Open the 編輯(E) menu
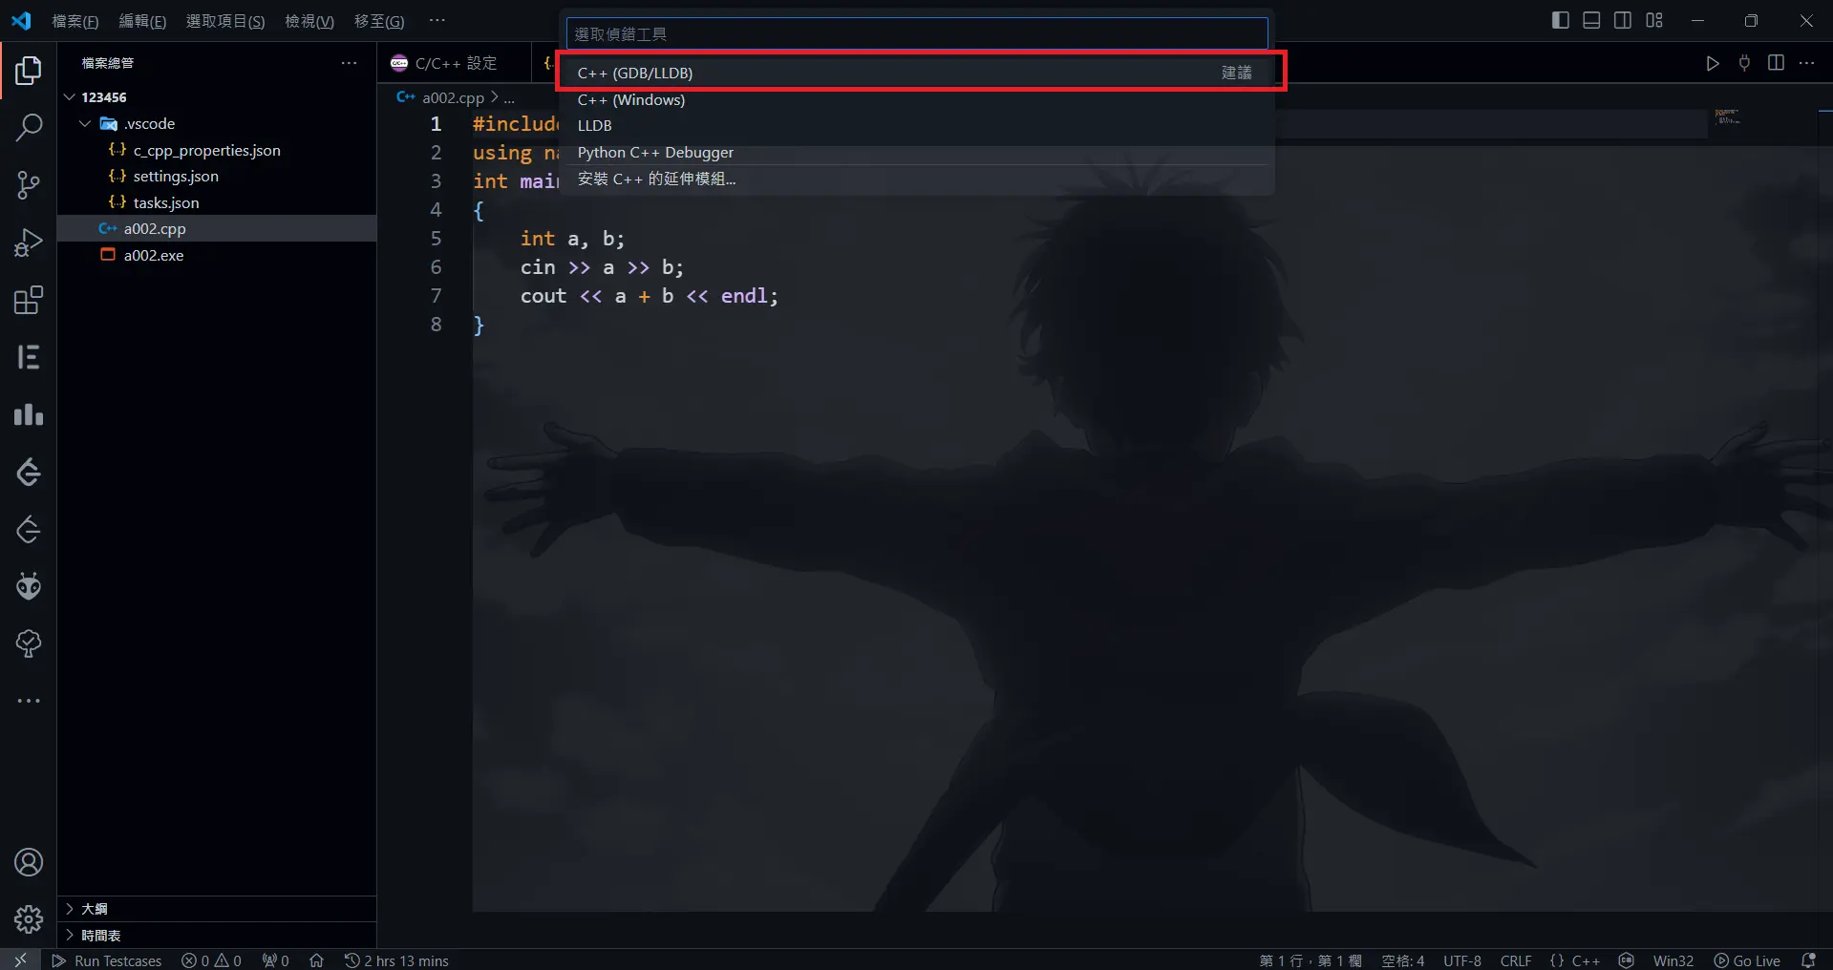This screenshot has width=1833, height=970. [x=142, y=21]
